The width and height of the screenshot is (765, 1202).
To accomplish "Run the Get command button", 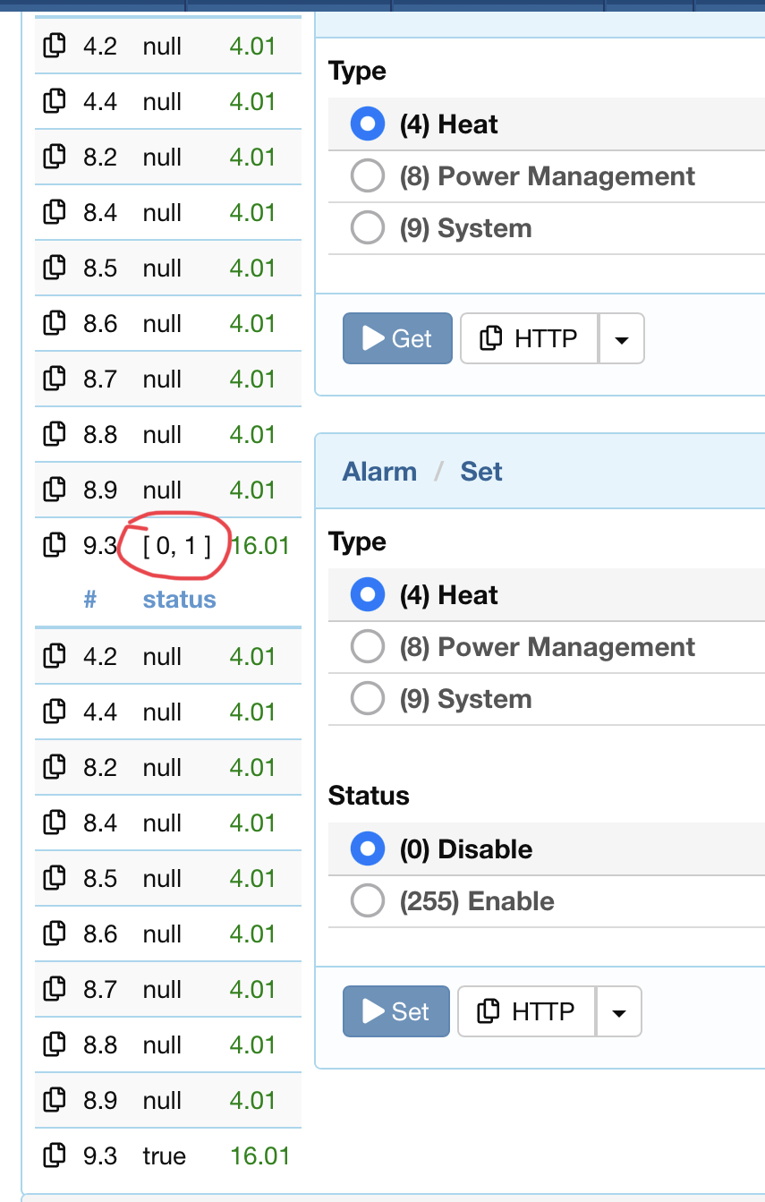I will (397, 338).
